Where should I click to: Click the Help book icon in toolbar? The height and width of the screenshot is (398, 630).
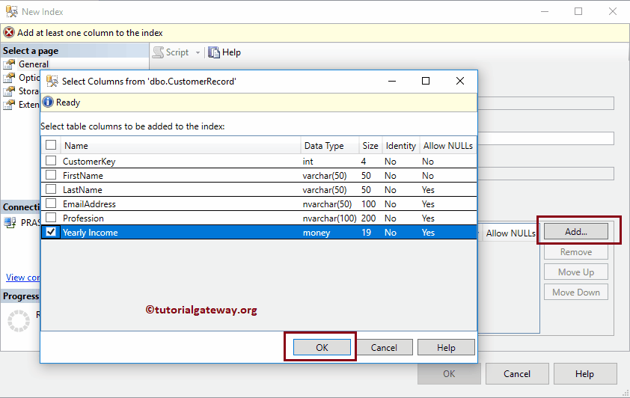point(214,52)
